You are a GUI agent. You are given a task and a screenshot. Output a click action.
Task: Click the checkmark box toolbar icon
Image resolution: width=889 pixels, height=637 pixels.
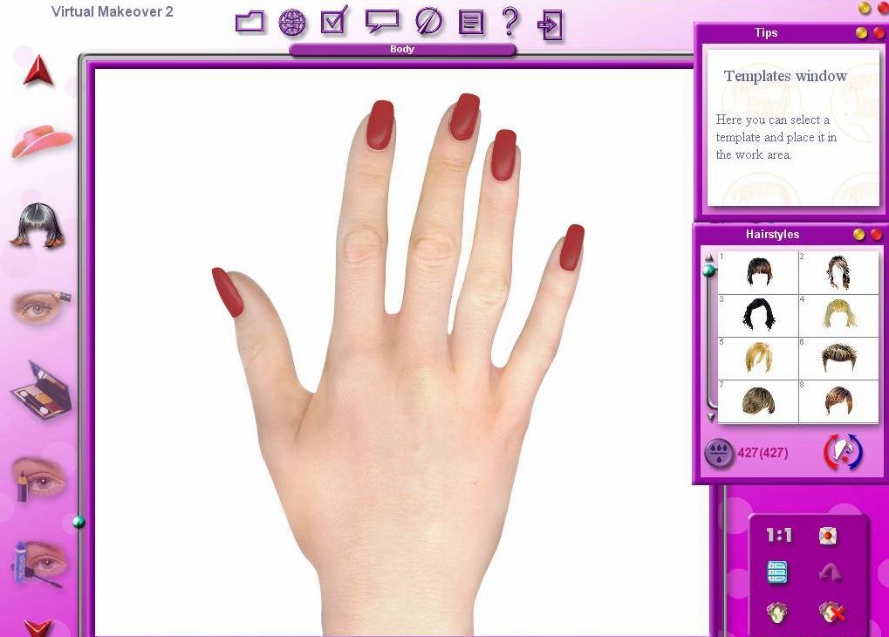pyautogui.click(x=334, y=20)
